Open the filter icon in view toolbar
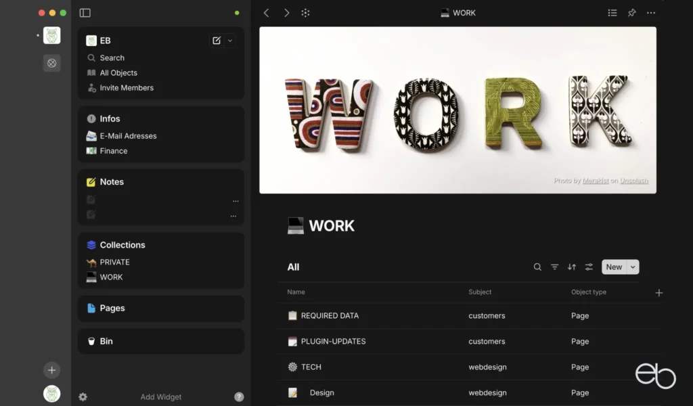Screen dimensions: 693x406 point(555,267)
